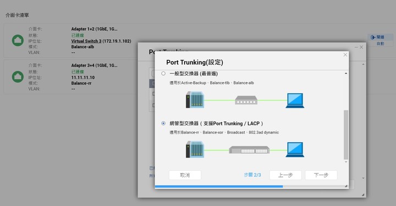
Task: Click the NAS device icon under 一般型交換器
Action: [195, 100]
